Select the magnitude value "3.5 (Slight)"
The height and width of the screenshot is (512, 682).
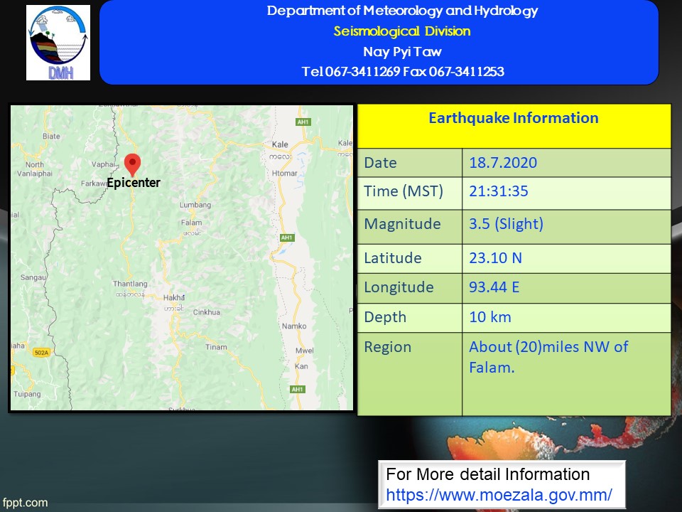tap(506, 224)
